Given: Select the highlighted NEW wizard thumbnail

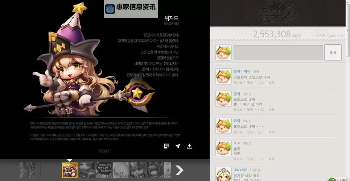Looking at the screenshot, I should point(70,170).
